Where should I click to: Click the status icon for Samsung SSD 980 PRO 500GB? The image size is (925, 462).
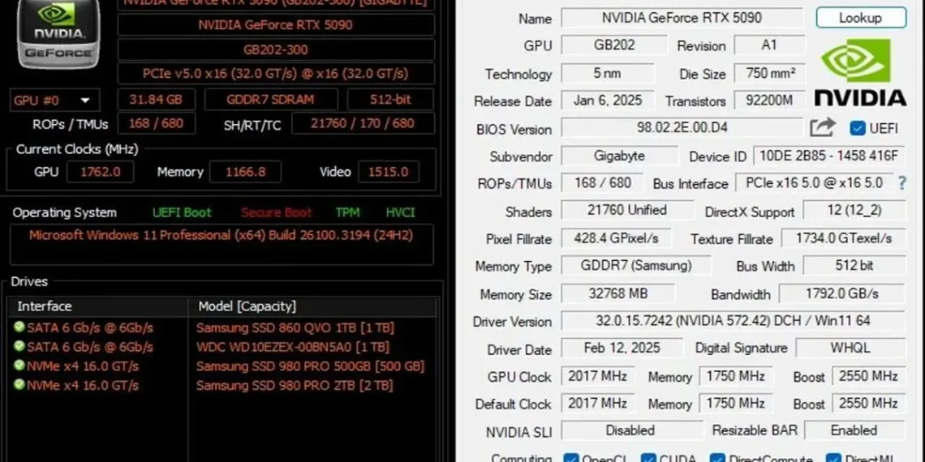click(x=19, y=366)
